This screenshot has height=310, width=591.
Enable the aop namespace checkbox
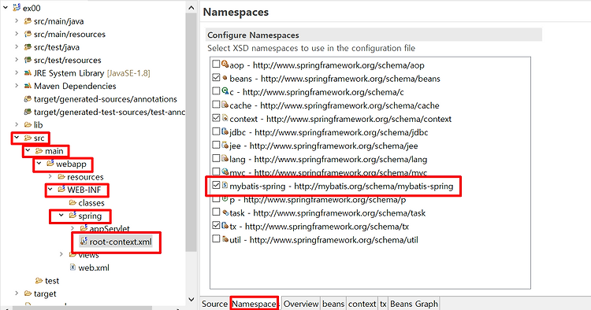pyautogui.click(x=216, y=64)
